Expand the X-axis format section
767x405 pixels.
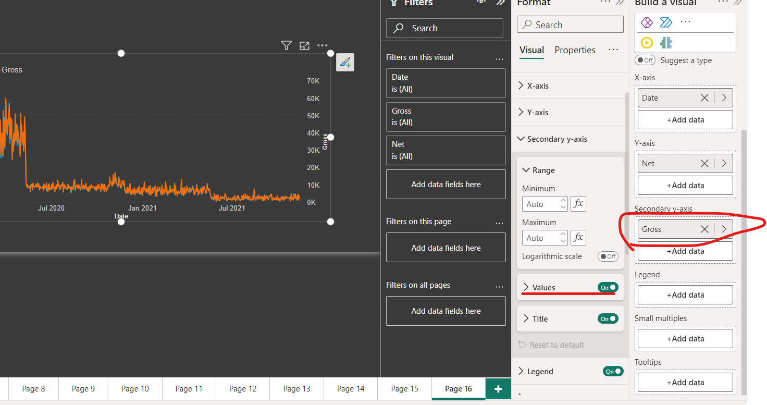coord(521,85)
